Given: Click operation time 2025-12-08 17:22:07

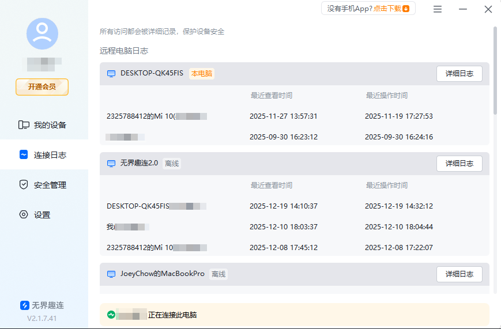Looking at the screenshot, I should pyautogui.click(x=399, y=248).
